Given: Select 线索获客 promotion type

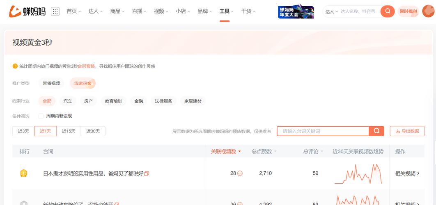Looking at the screenshot, I should pos(83,83).
